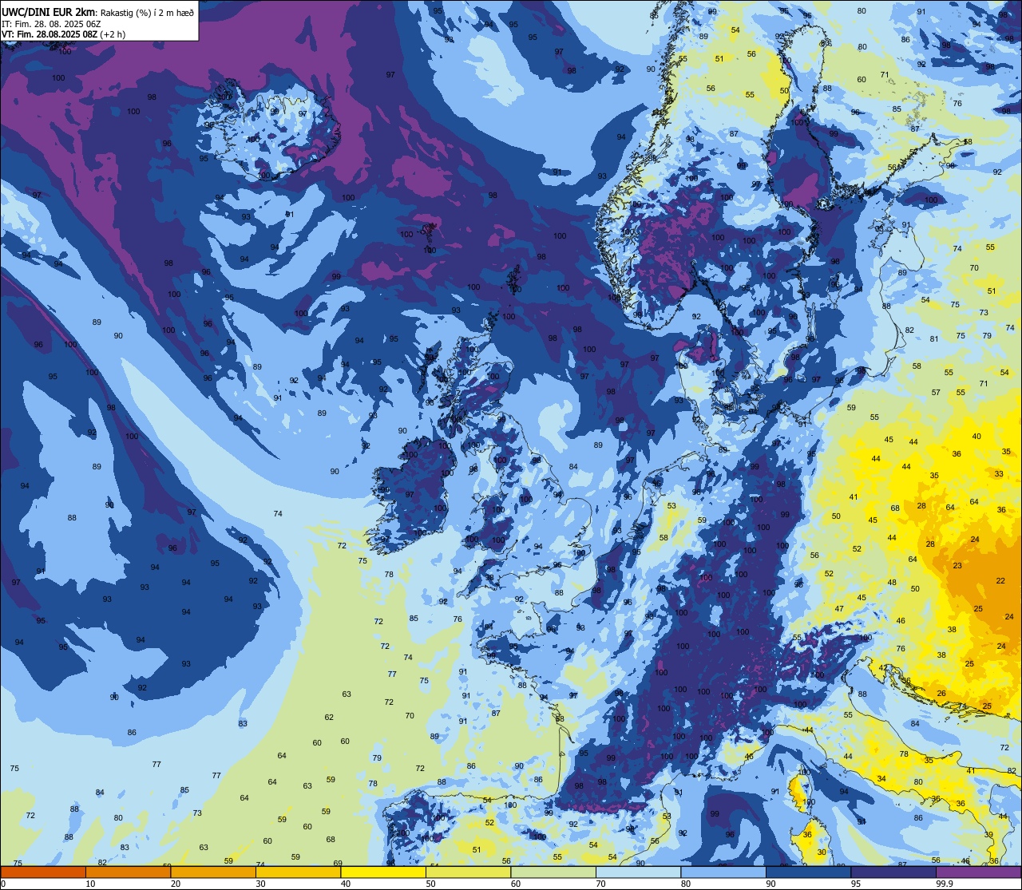Click the humidity value '33' in the eastern yellow area
Screen dimensions: 1022x890
(999, 474)
